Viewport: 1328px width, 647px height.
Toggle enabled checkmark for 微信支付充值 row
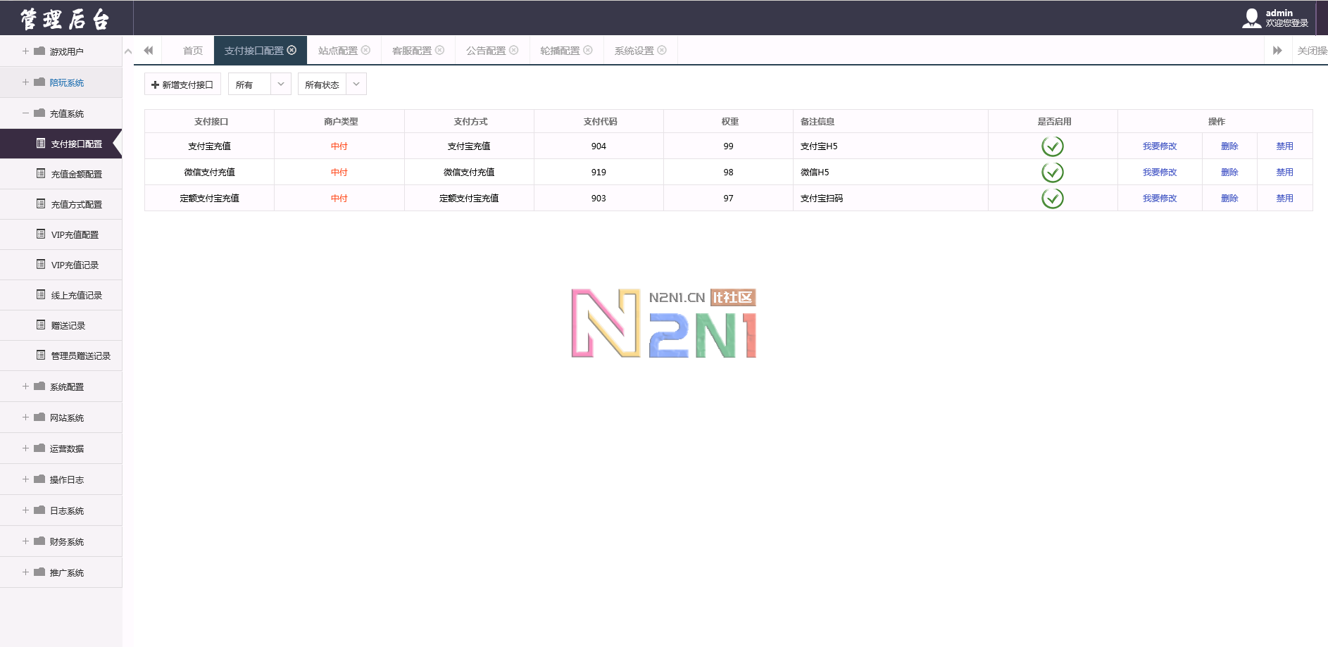tap(1052, 172)
